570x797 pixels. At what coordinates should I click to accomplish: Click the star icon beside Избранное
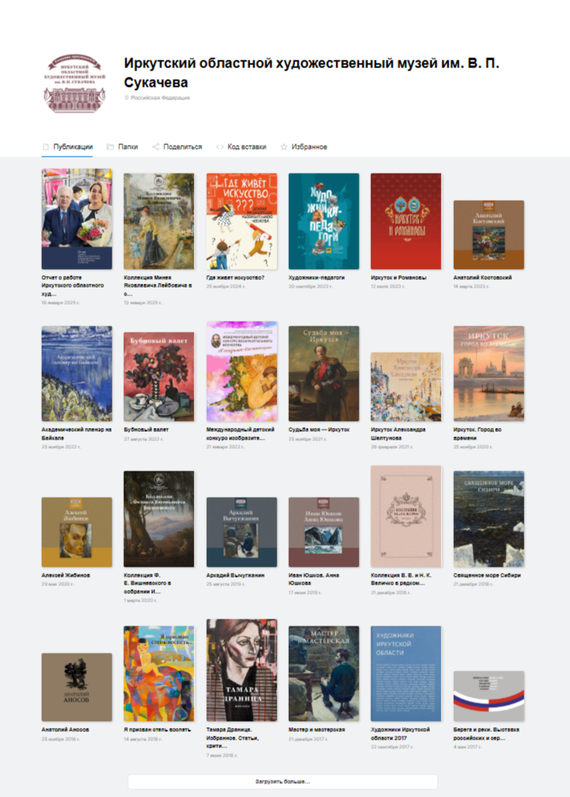[x=283, y=147]
